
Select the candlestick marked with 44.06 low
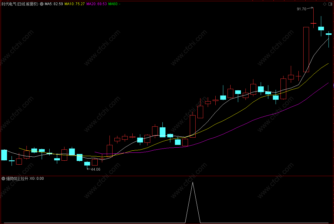pyautogui.click(x=87, y=164)
